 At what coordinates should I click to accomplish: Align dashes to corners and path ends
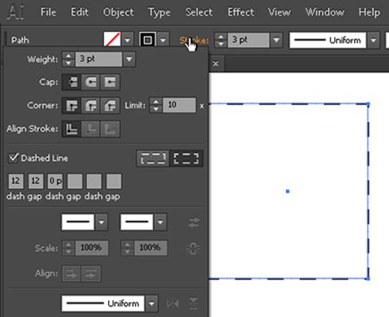[187, 158]
